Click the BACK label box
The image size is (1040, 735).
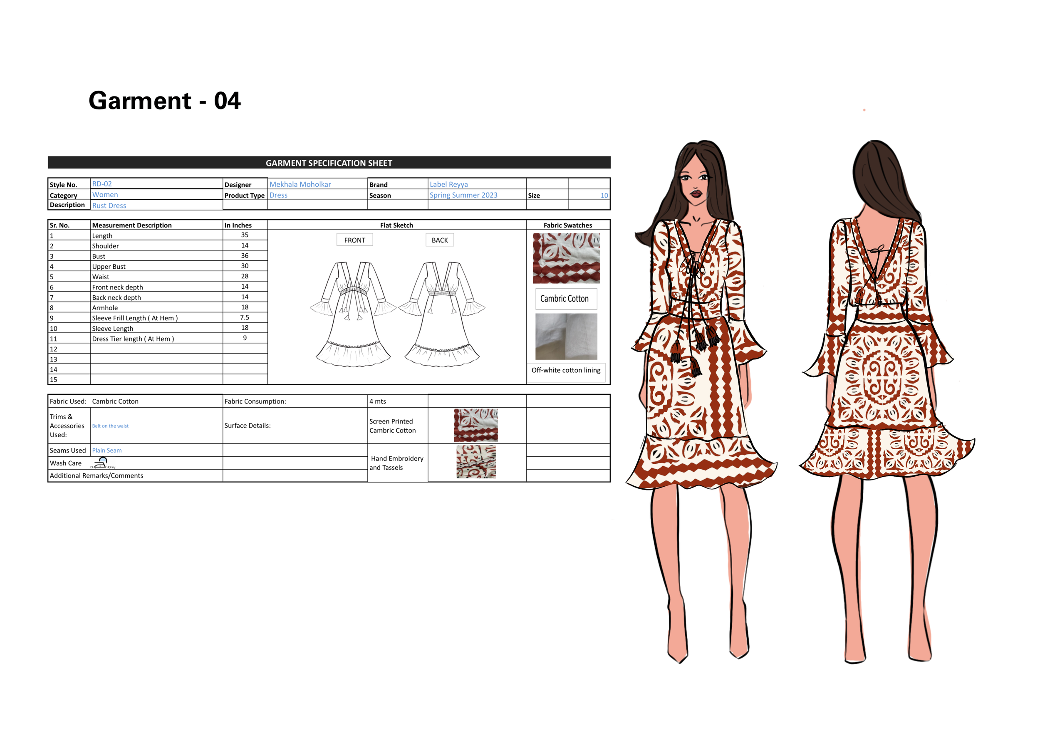[439, 240]
